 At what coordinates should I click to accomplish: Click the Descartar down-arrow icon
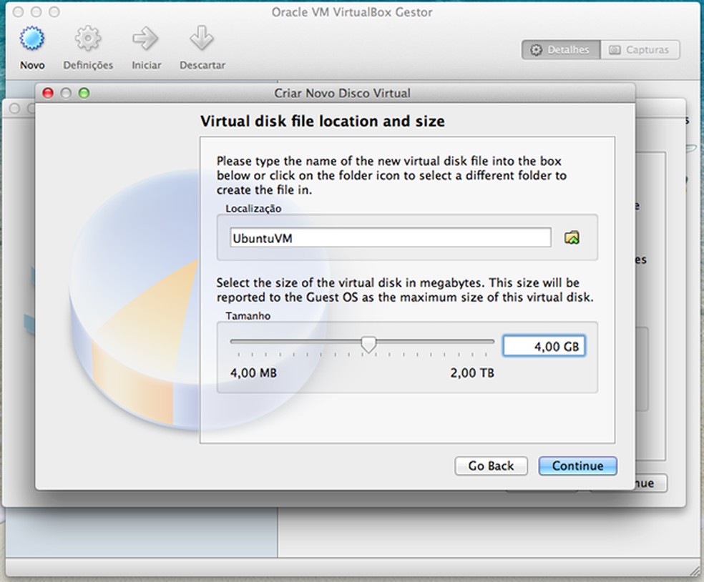(x=202, y=39)
